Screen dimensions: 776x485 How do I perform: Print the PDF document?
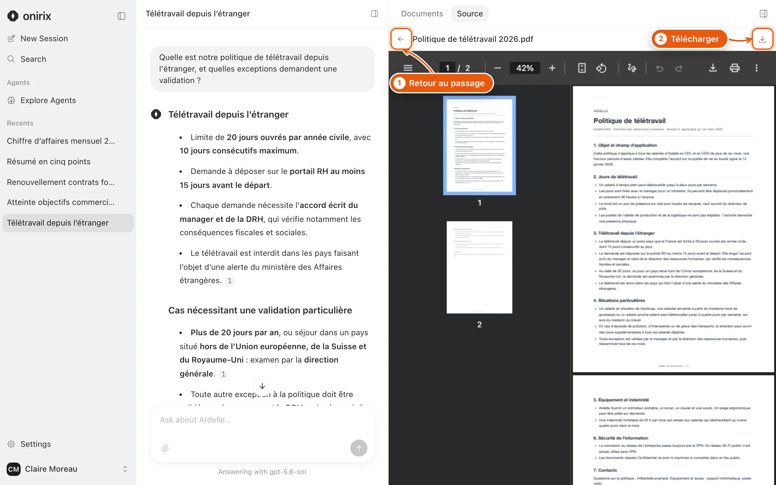tap(735, 68)
